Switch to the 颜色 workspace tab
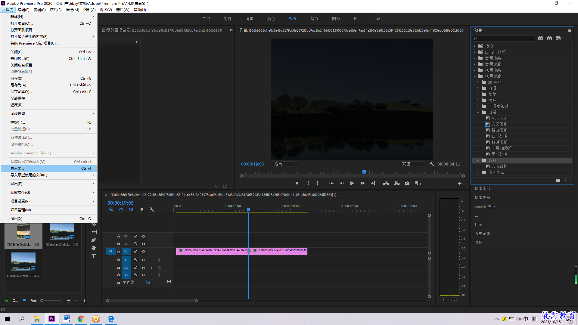Viewport: 578px width, 325px height. click(x=271, y=19)
